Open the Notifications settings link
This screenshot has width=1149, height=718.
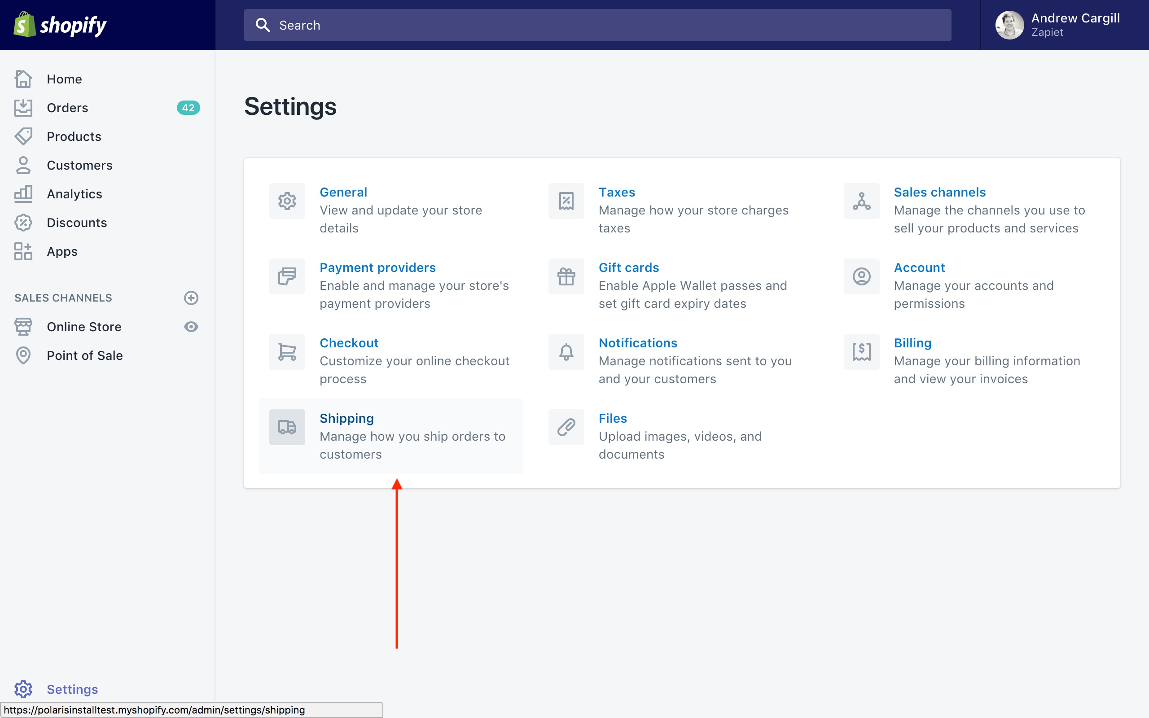[x=638, y=343]
